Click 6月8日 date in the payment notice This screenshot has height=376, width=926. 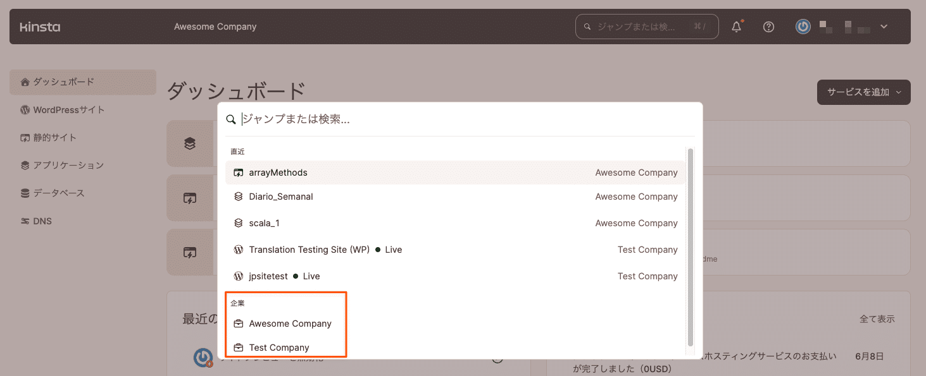(x=869, y=356)
